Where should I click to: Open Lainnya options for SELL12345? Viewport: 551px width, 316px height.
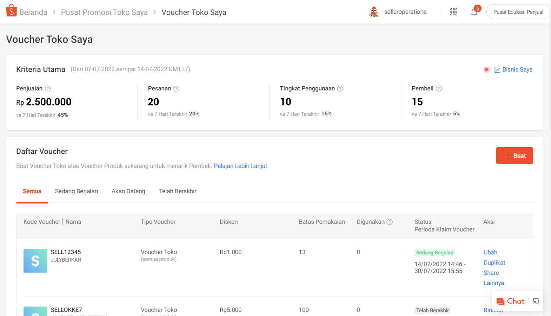[493, 283]
